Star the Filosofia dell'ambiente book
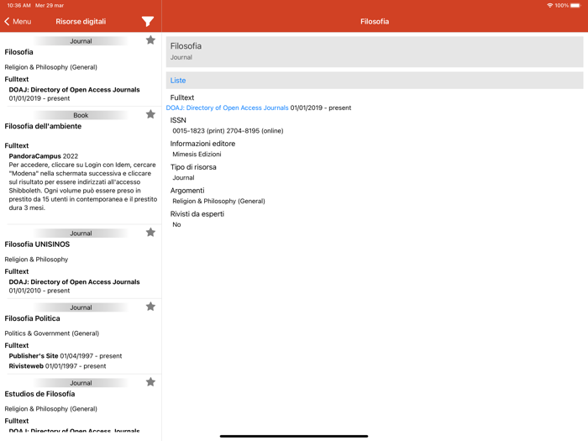This screenshot has width=588, height=441. click(x=150, y=114)
